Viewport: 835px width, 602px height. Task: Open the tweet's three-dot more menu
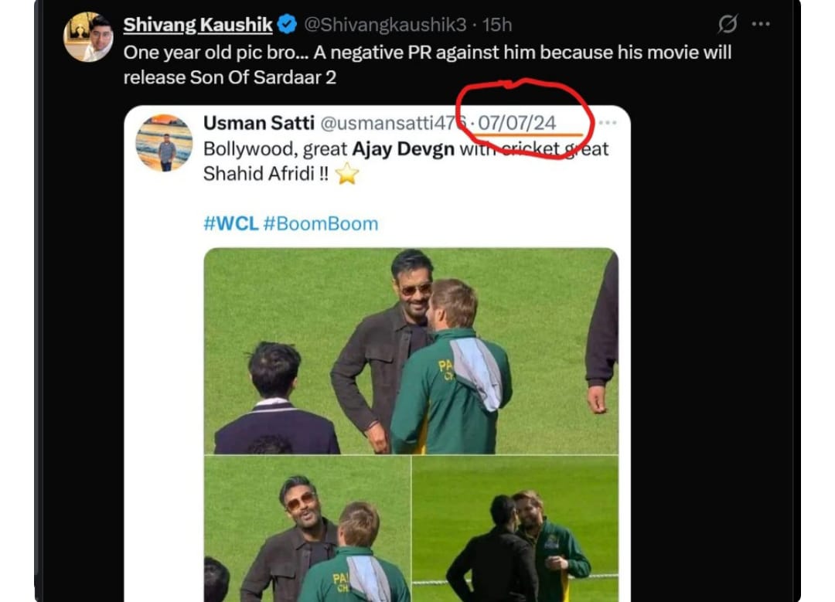[761, 25]
